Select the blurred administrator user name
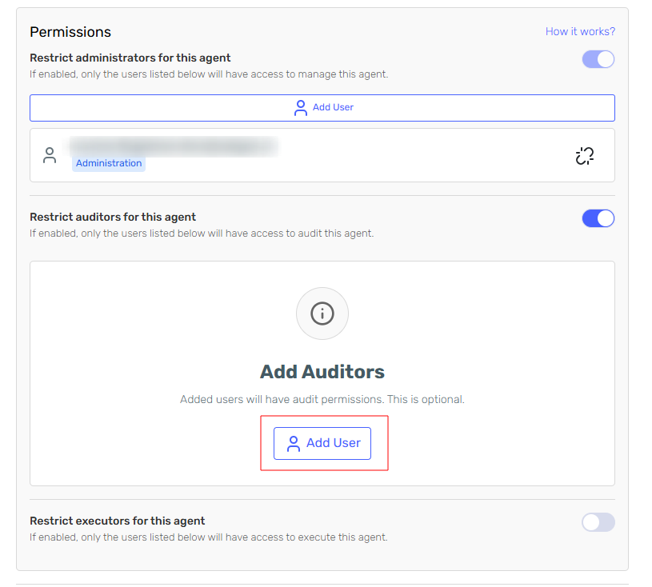652x587 pixels. (173, 146)
